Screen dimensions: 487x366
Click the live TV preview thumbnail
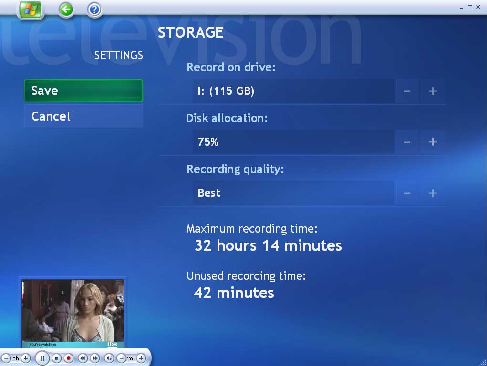pos(73,312)
